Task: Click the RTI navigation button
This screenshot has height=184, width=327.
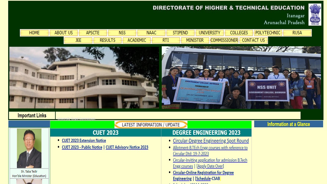Action: coord(166,40)
